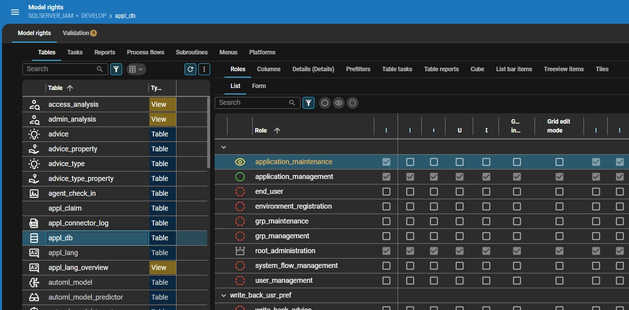This screenshot has height=310, width=629.
Task: Toggle the table list filter icon
Action: coord(116,69)
